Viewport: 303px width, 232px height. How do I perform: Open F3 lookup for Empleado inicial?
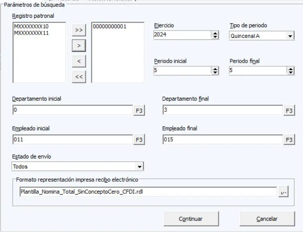pos(139,140)
